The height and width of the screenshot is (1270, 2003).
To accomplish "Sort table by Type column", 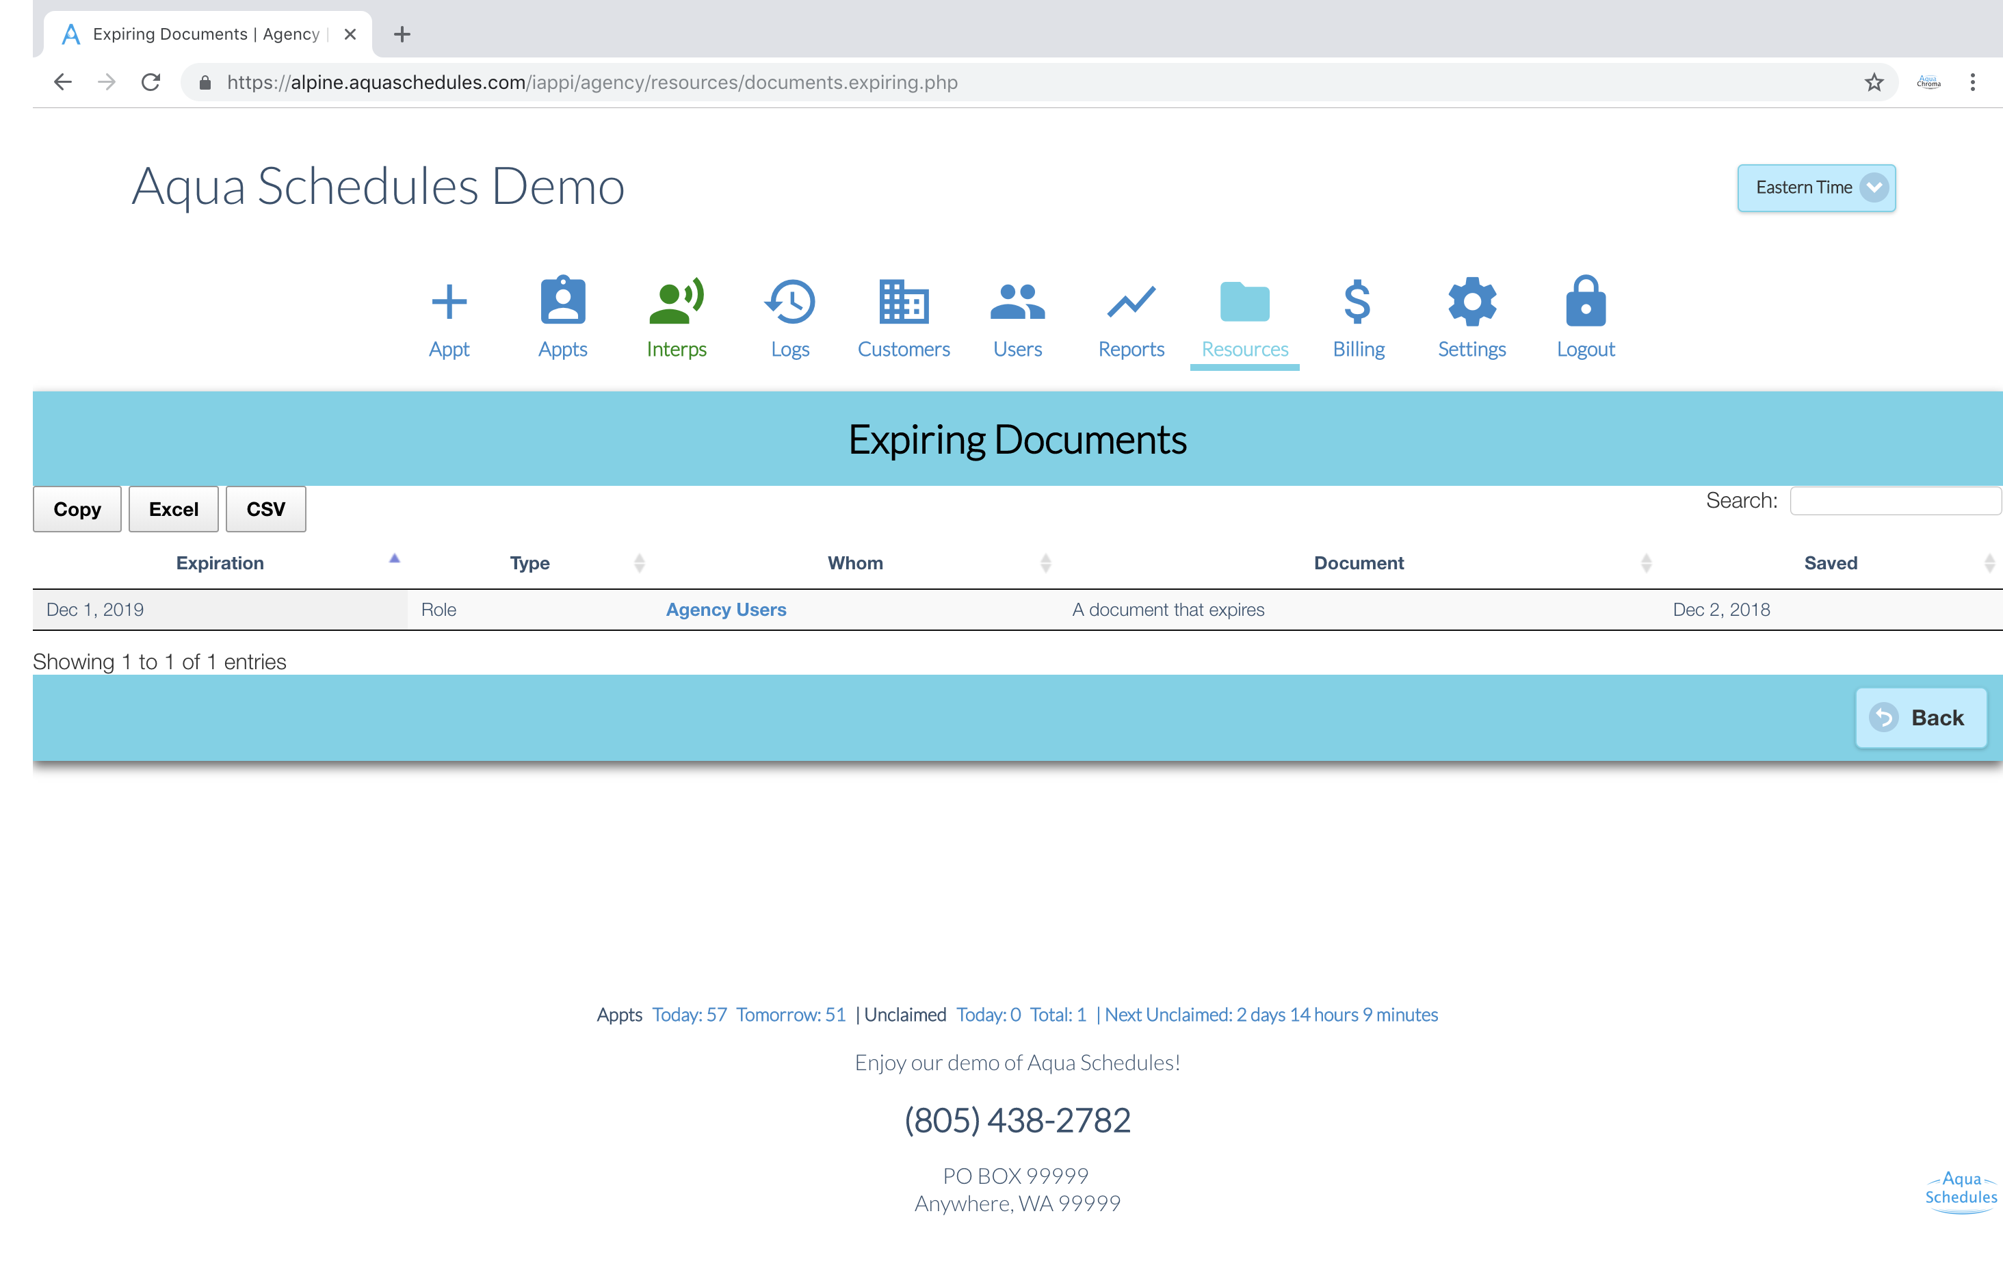I will (x=529, y=562).
